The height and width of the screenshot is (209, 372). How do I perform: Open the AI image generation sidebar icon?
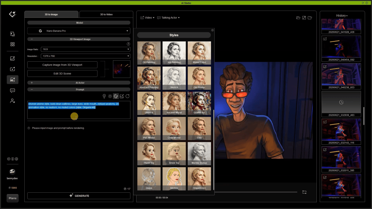pyautogui.click(x=12, y=58)
